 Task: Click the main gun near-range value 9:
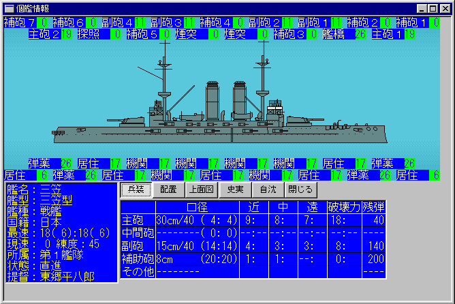click(x=254, y=220)
